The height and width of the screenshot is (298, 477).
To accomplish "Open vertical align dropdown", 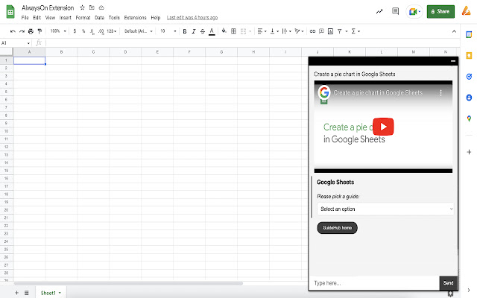I will pyautogui.click(x=274, y=31).
